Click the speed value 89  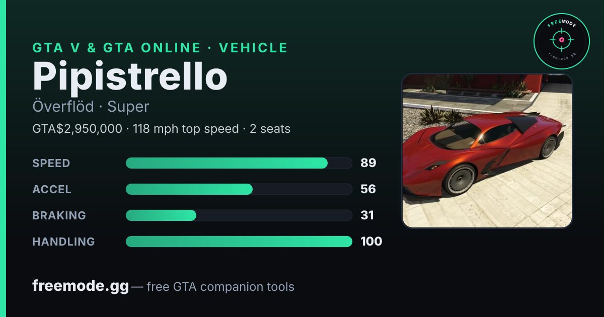point(368,163)
